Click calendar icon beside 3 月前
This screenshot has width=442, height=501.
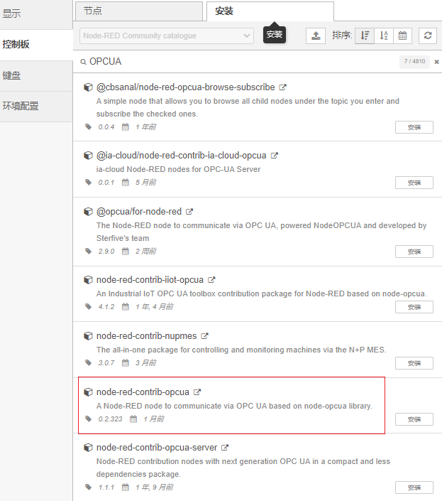(126, 363)
